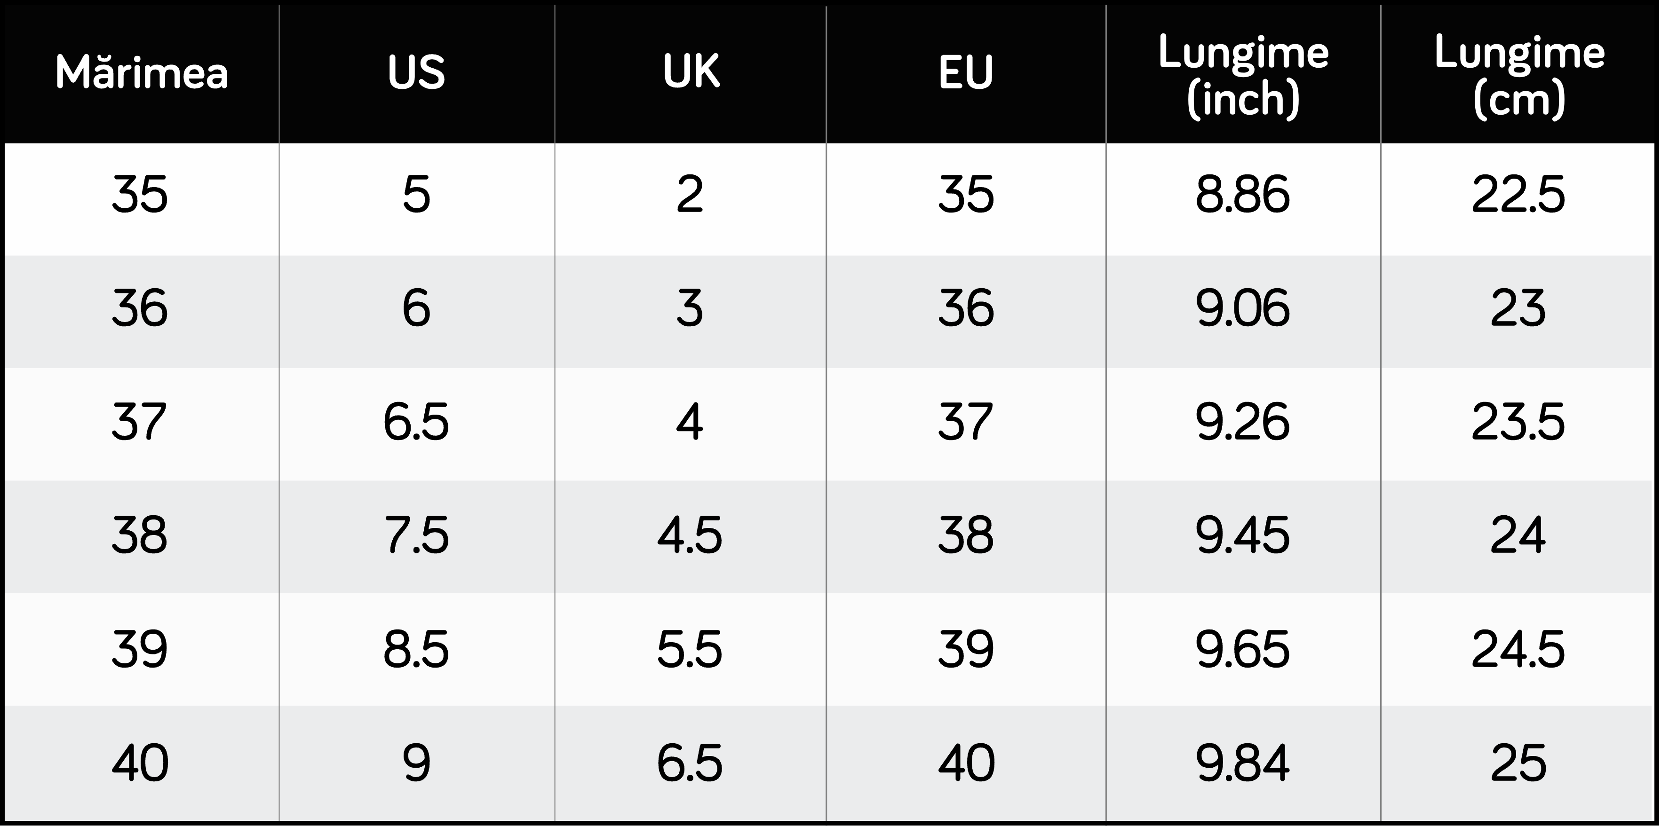The image size is (1661, 826).
Task: Select the EU column header
Action: click(x=966, y=72)
